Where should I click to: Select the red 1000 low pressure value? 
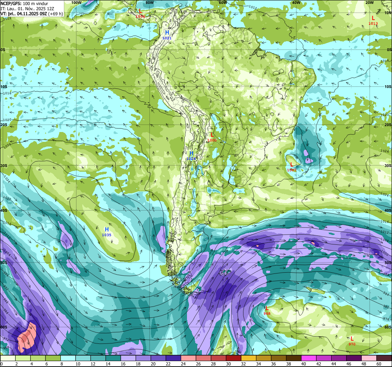pos(212,140)
